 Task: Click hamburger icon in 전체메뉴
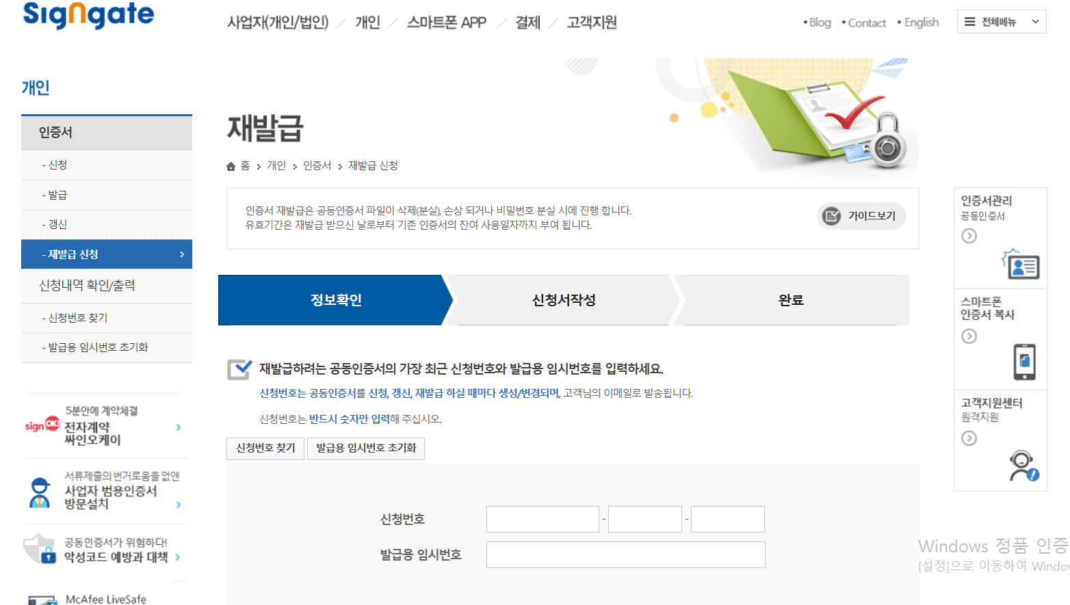click(x=970, y=22)
